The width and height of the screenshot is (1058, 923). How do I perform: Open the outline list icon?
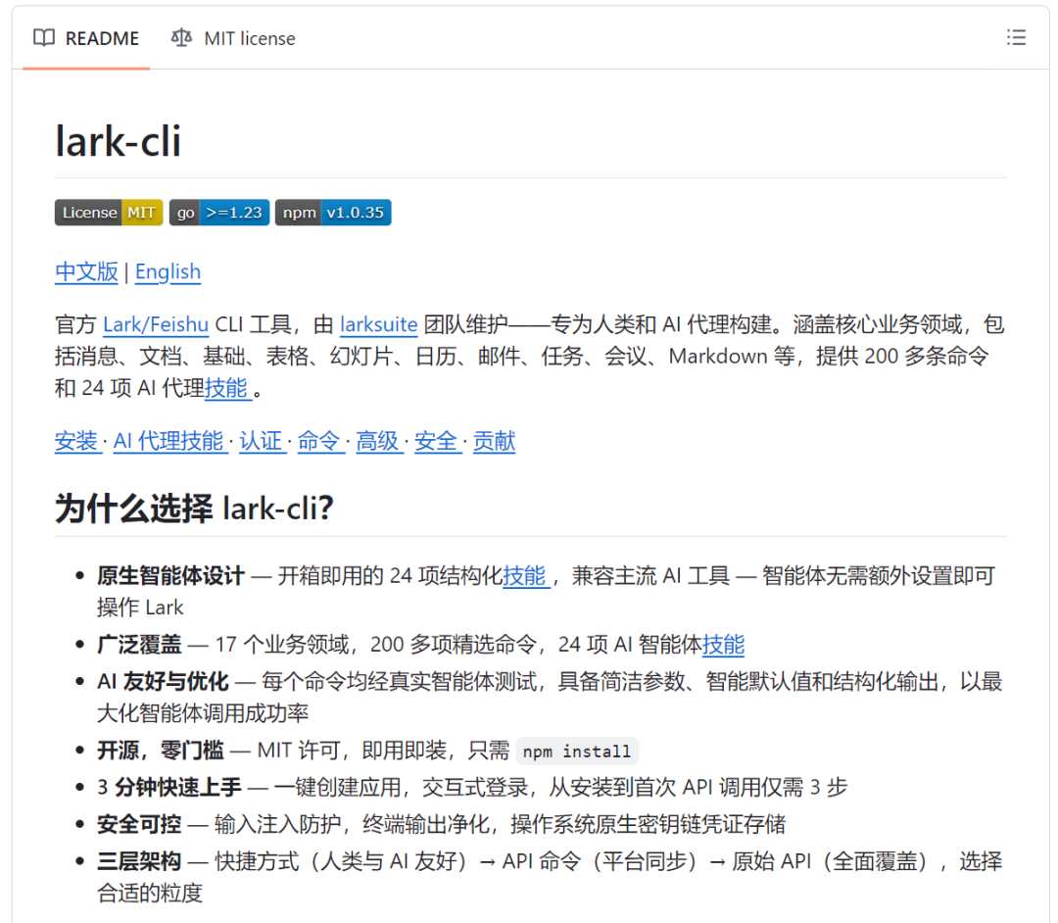(1016, 38)
